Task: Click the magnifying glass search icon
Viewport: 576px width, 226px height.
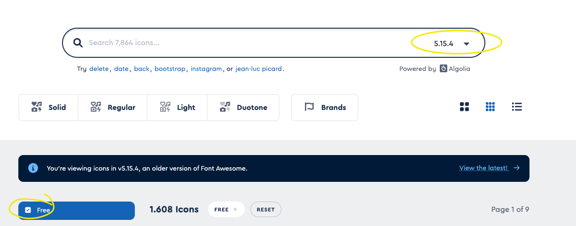Action: pos(78,43)
